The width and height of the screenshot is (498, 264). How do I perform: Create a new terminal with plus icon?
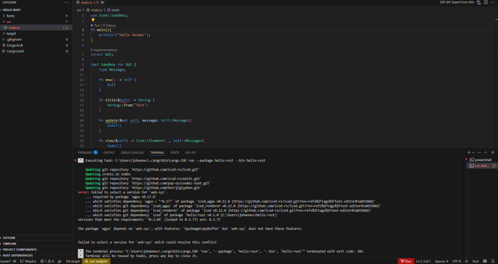(469, 153)
